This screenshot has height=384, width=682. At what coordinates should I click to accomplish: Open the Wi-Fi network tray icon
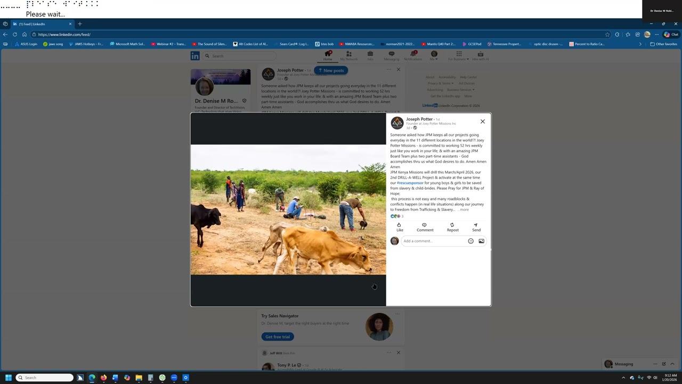pos(648,378)
